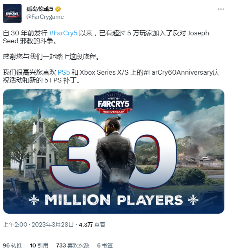Image resolution: width=229 pixels, height=249 pixels.
Task: Click the #FarCry60Anniversary text
Action: point(178,72)
